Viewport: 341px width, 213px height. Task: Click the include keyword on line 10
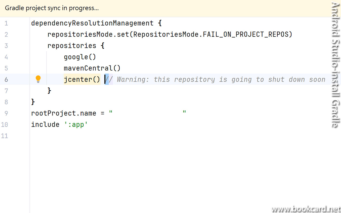click(x=45, y=124)
